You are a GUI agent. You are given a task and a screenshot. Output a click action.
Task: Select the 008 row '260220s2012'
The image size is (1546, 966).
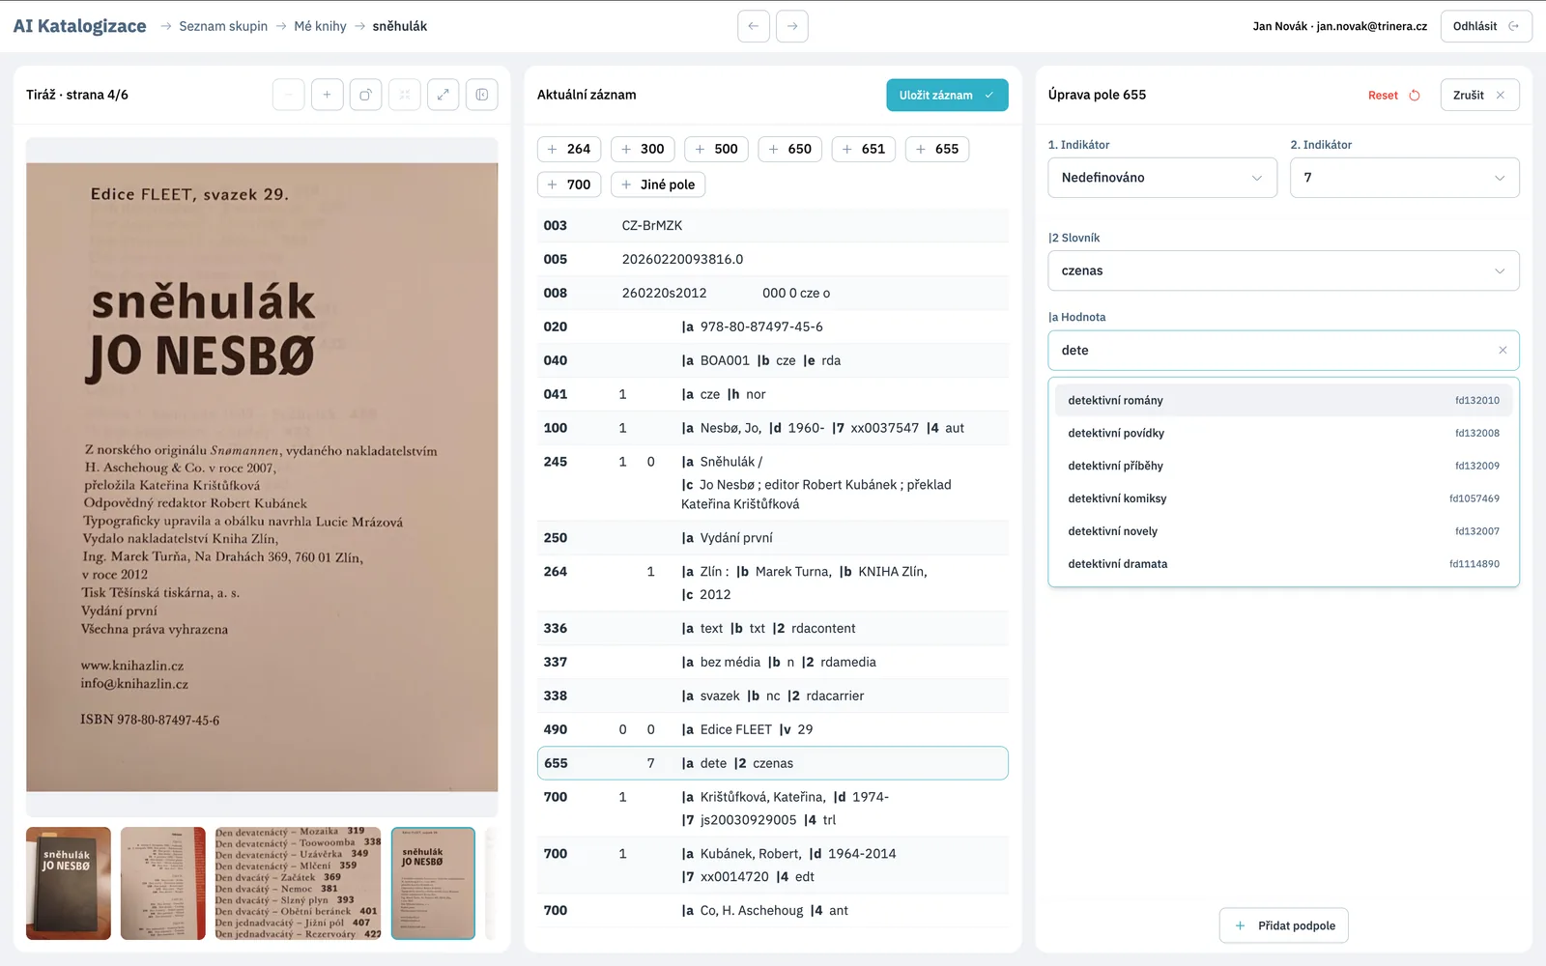[773, 293]
